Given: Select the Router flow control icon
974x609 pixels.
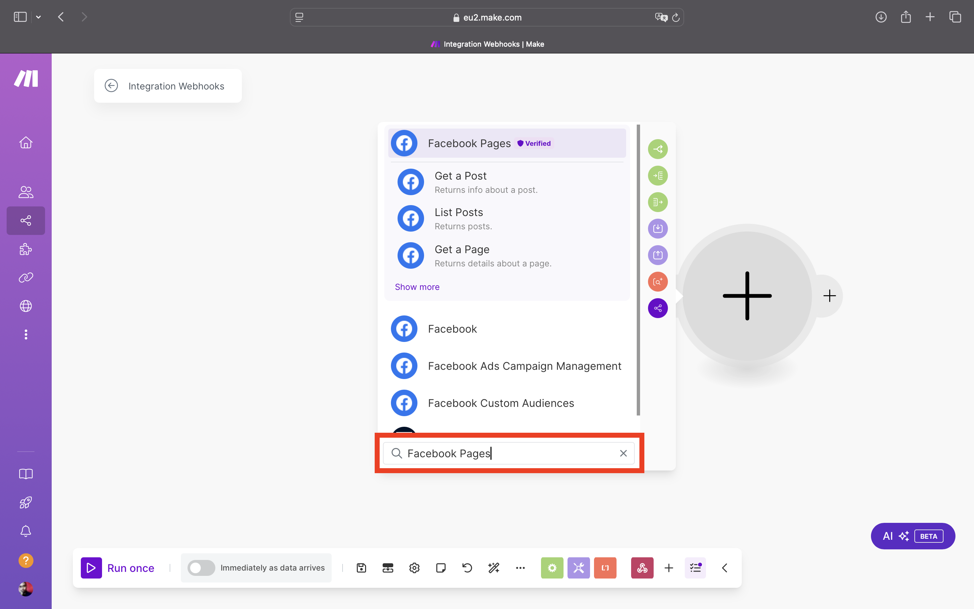Looking at the screenshot, I should point(658,149).
